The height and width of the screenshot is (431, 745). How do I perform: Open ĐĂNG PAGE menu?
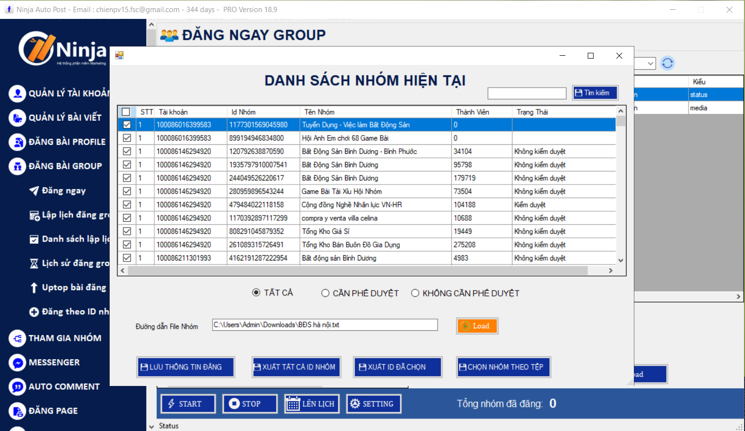[53, 411]
